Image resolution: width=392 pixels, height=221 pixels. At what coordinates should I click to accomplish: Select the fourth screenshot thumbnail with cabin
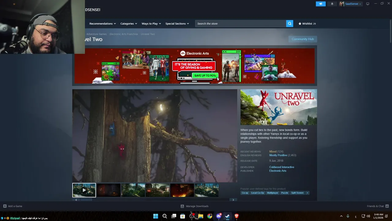click(x=157, y=190)
